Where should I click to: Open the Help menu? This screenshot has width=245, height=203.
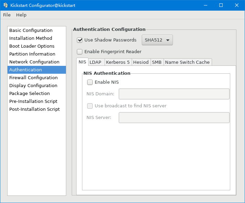[21, 15]
